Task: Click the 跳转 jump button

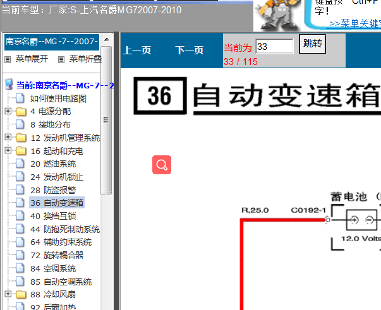Action: [x=313, y=44]
